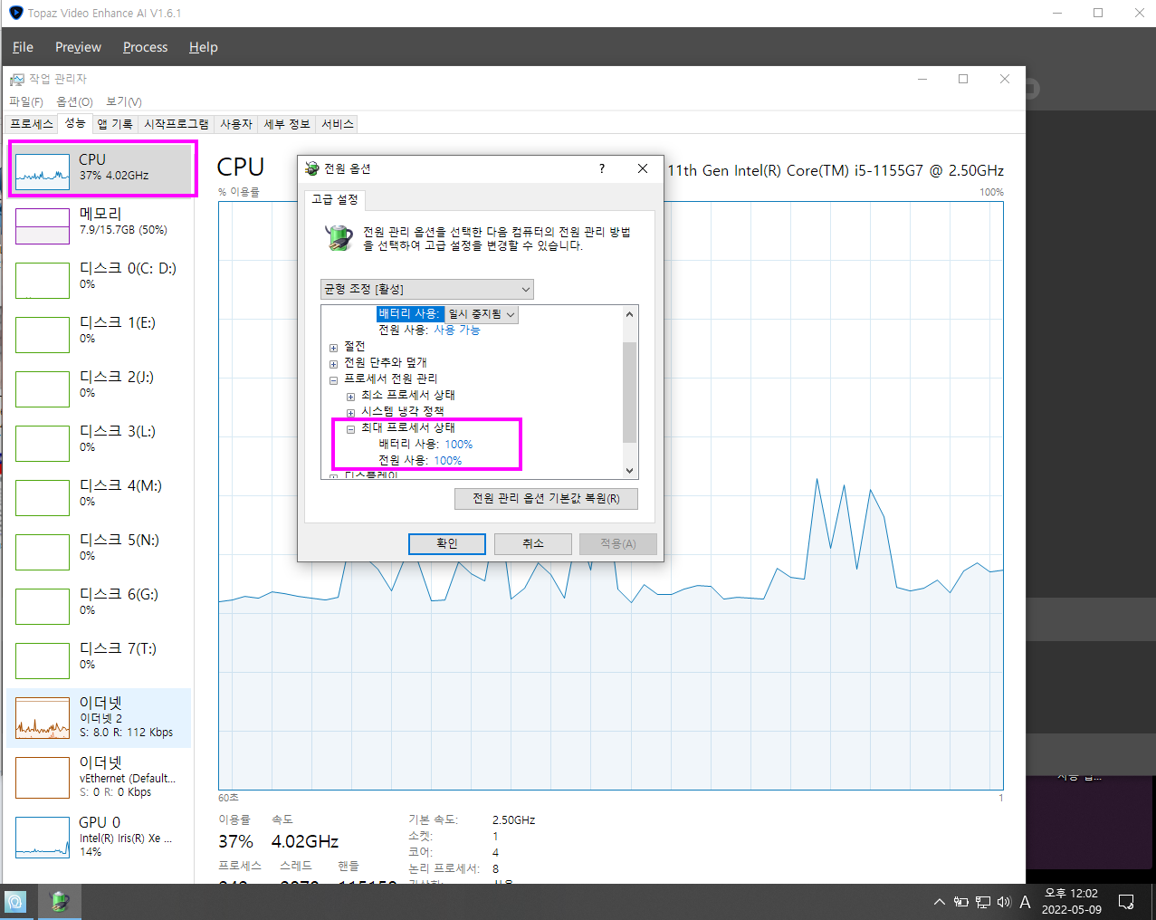This screenshot has height=920, width=1156.
Task: Switch to the 세부 정보 tab
Action: 287,124
